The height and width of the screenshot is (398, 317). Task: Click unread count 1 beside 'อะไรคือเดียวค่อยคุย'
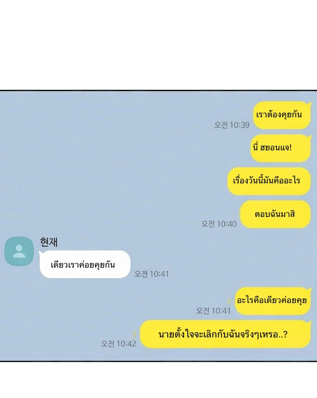[229, 301]
